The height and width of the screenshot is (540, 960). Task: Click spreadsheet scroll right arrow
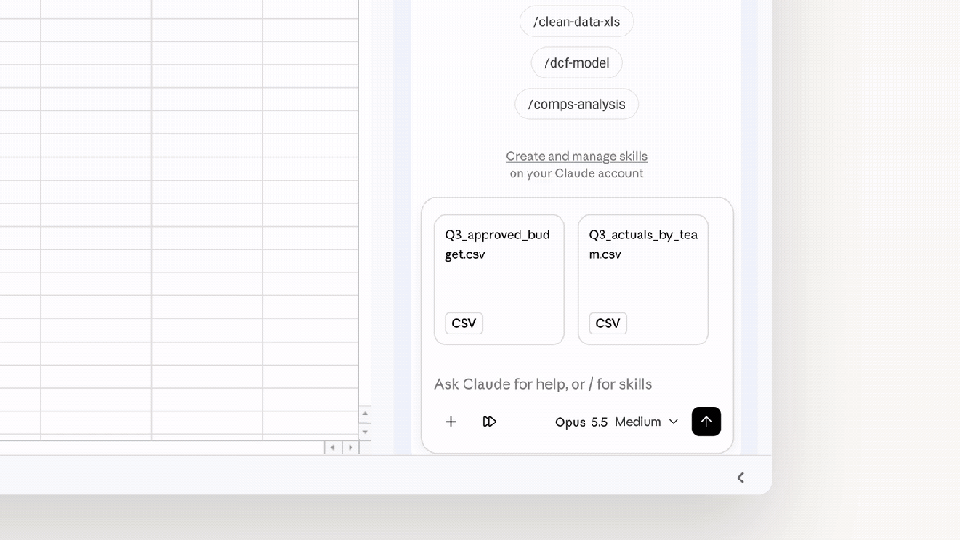pyautogui.click(x=351, y=447)
